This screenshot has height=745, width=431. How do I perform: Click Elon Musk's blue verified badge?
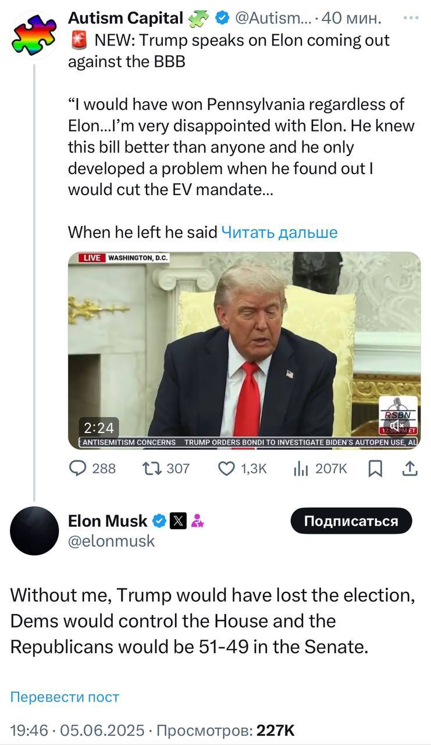pyautogui.click(x=159, y=521)
